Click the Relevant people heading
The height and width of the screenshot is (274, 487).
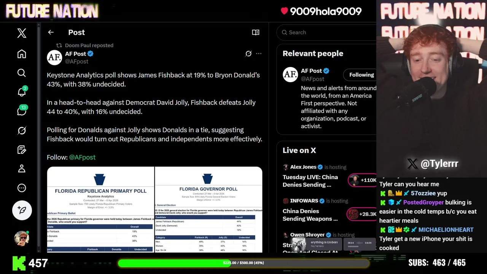[313, 54]
